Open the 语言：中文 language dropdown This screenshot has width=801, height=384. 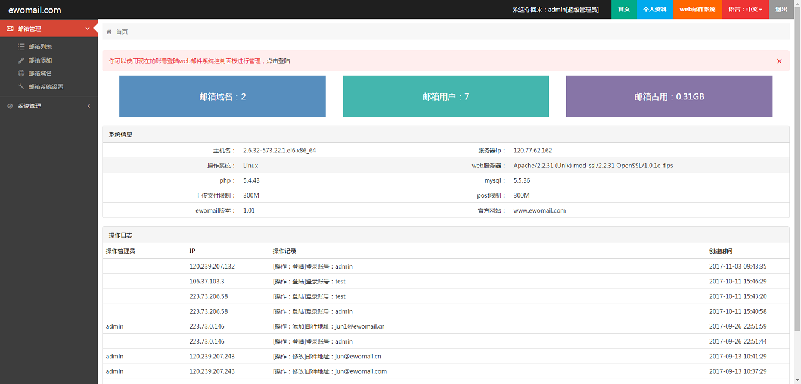(745, 10)
